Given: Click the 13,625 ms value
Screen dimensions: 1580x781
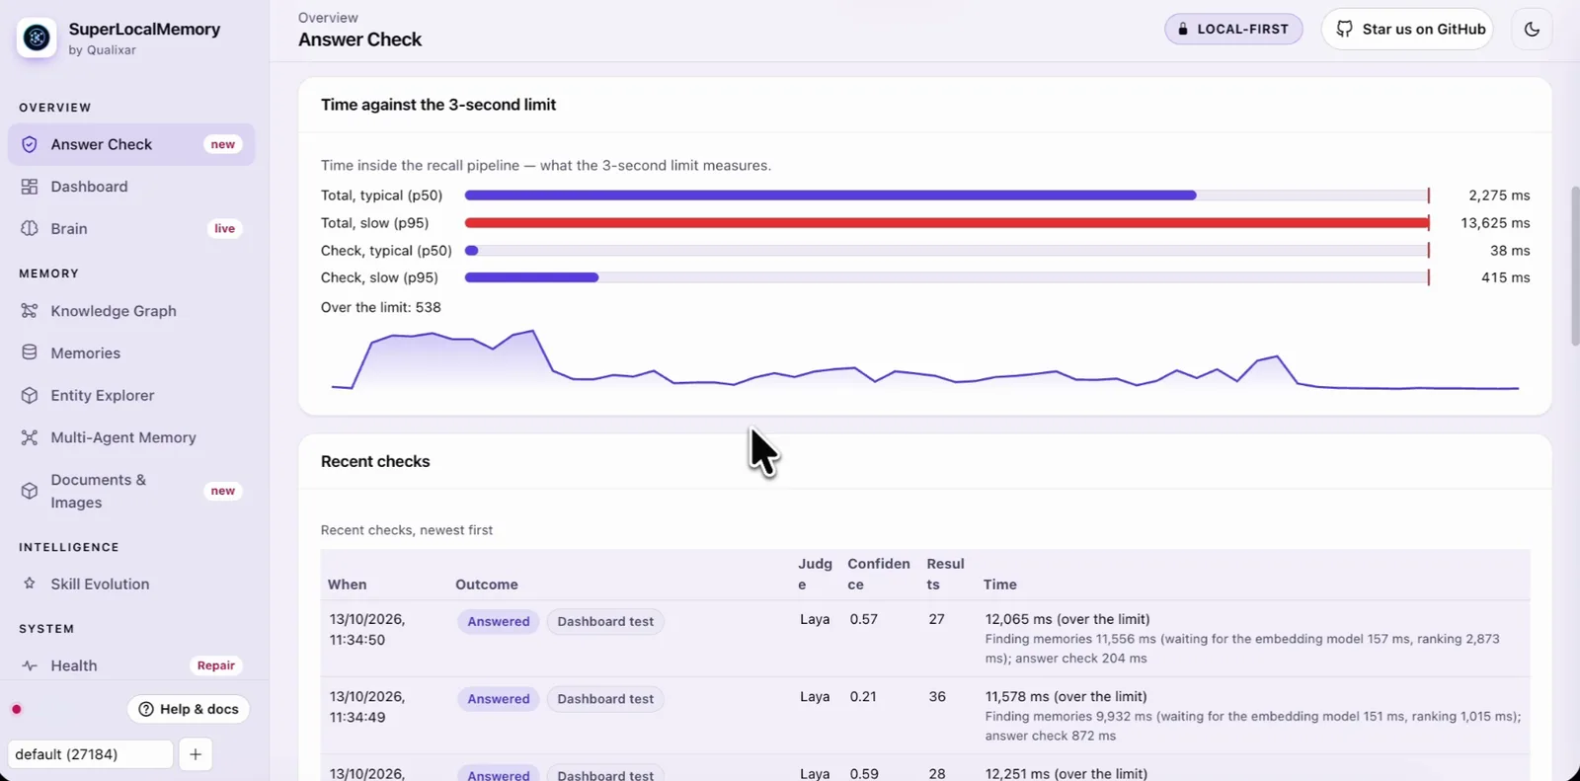Looking at the screenshot, I should click(1495, 223).
